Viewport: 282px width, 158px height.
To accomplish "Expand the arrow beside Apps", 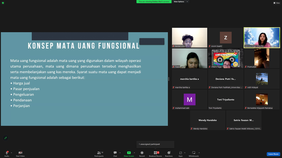I will (185, 153).
